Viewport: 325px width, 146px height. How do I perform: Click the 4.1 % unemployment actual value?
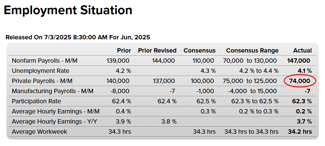(305, 71)
